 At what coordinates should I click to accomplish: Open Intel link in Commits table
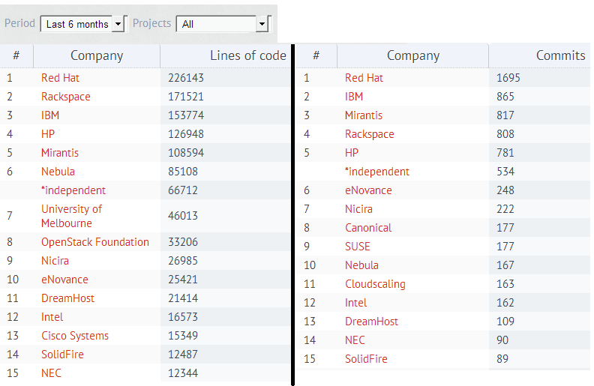pyautogui.click(x=356, y=303)
